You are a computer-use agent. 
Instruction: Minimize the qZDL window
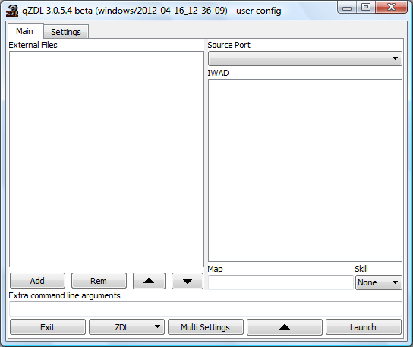[x=347, y=8]
